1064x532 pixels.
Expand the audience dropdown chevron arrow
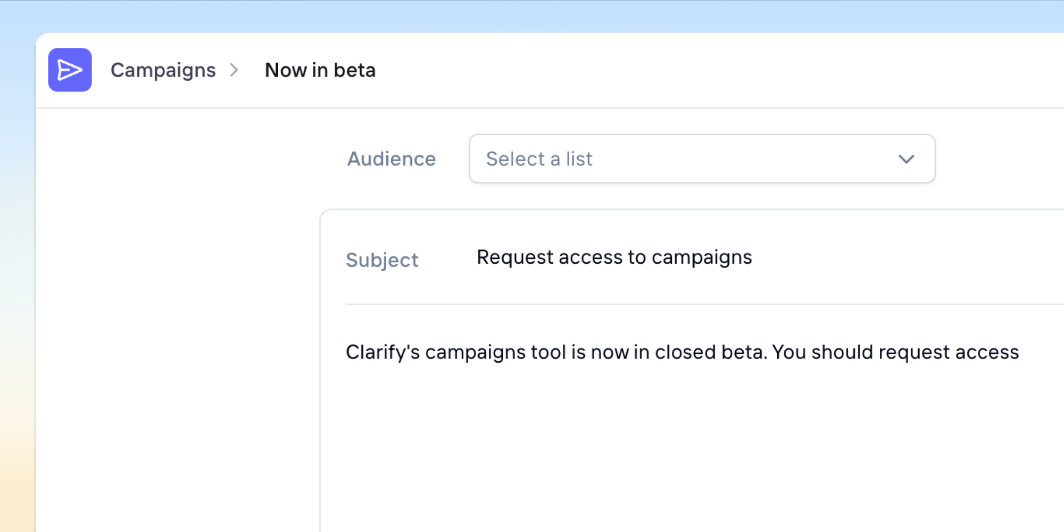pyautogui.click(x=906, y=159)
